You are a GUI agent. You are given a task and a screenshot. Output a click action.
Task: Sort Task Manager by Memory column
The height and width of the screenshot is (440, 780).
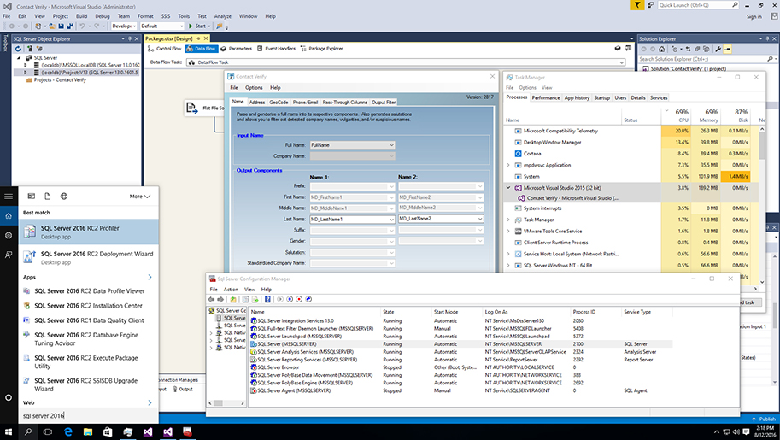[x=706, y=115]
